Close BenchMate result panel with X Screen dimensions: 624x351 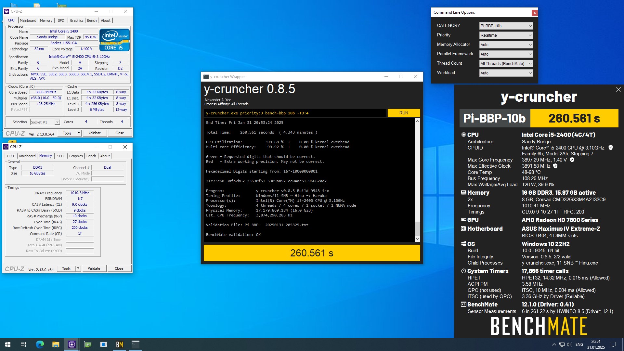pos(618,90)
